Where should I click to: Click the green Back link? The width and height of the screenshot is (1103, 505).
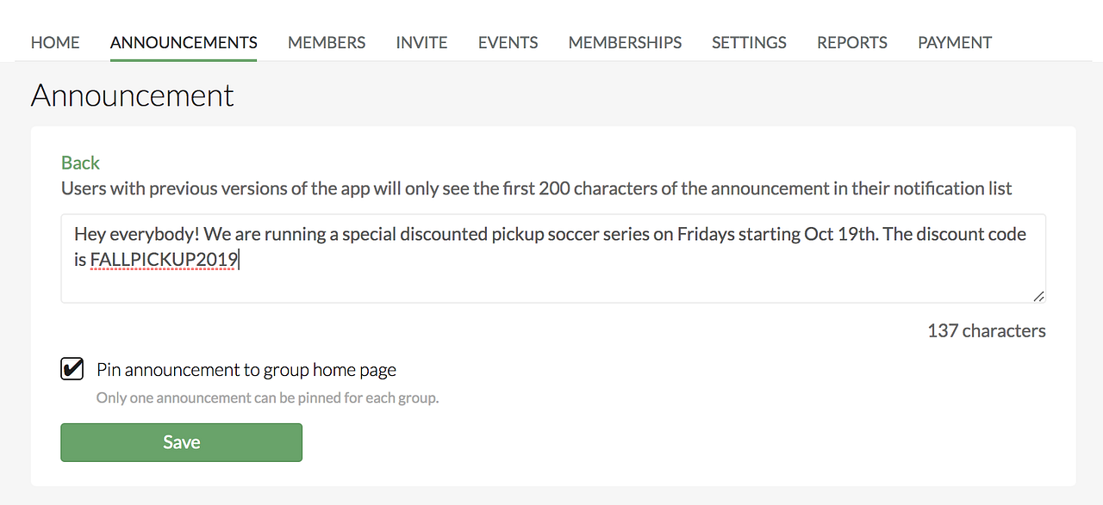click(x=80, y=163)
